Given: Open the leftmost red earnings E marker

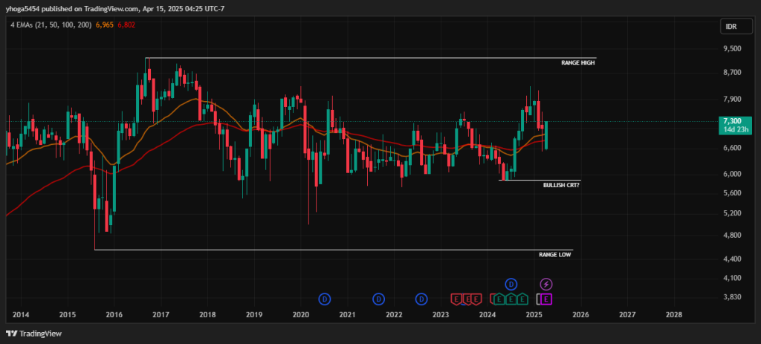Looking at the screenshot, I should pos(456,299).
